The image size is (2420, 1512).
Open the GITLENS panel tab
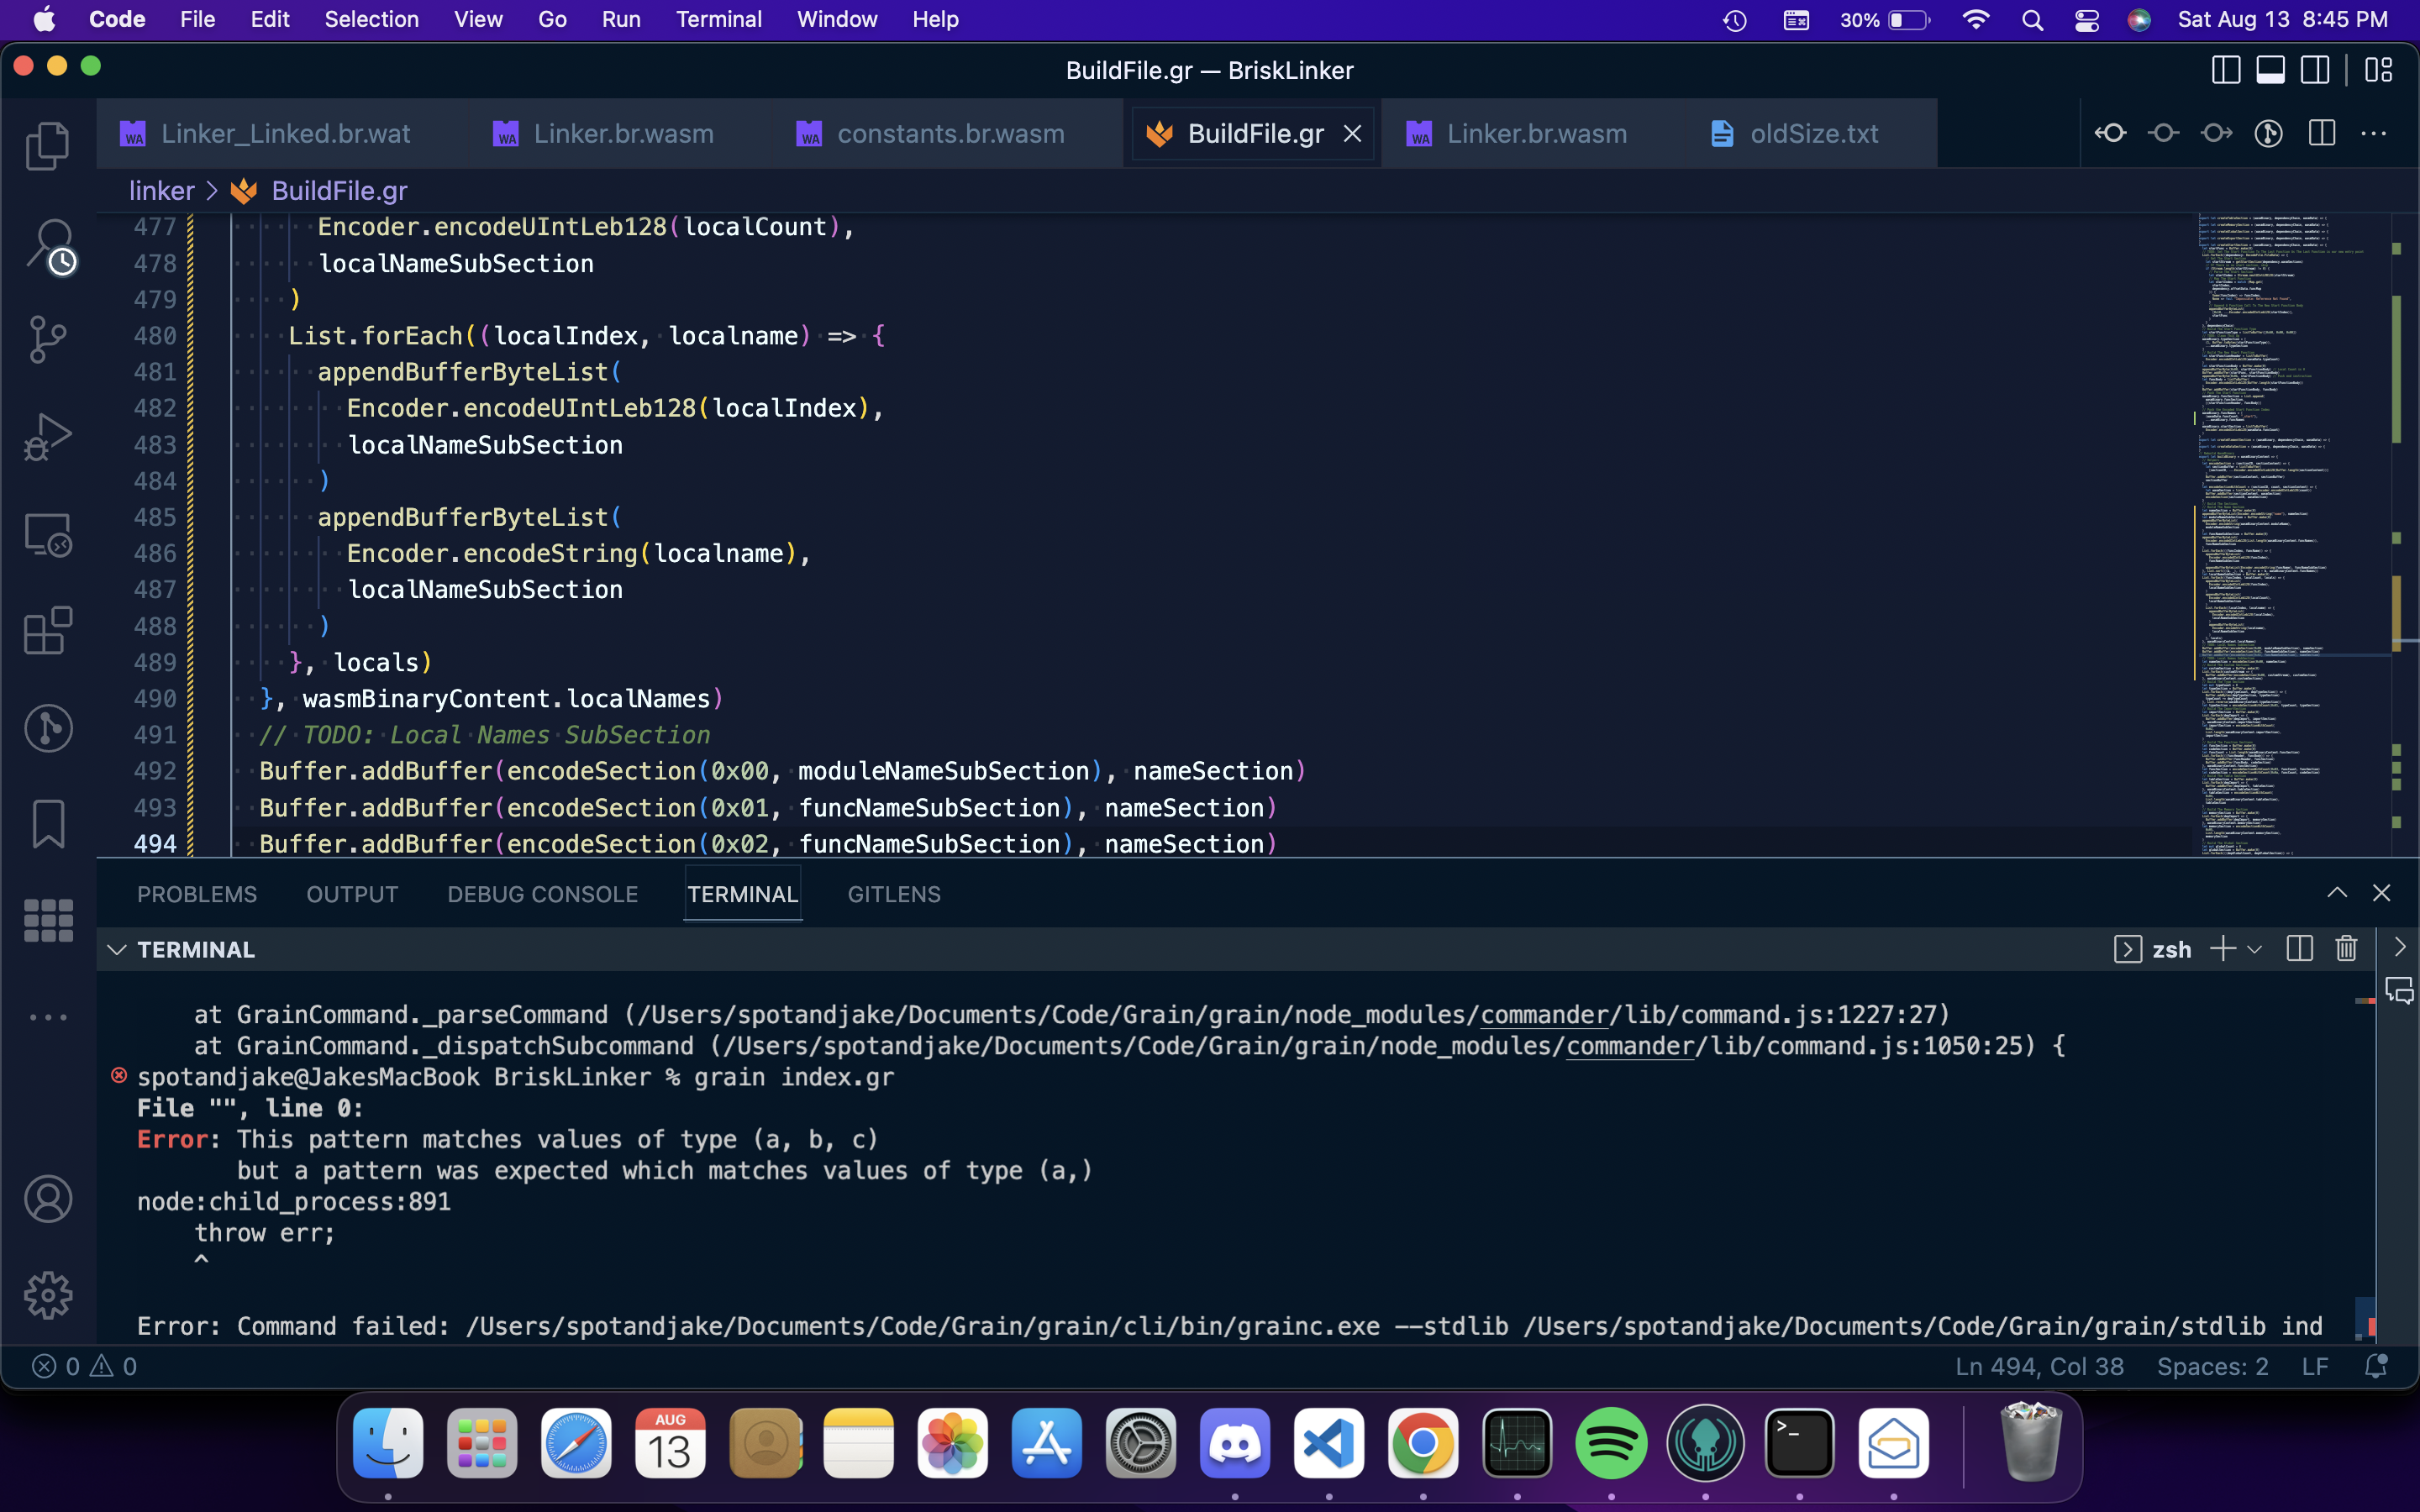pyautogui.click(x=894, y=894)
